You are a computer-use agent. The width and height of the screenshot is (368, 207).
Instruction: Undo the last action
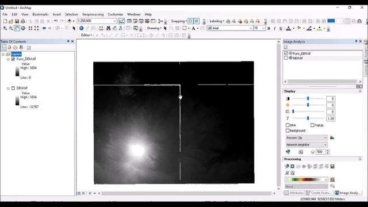(x=56, y=21)
